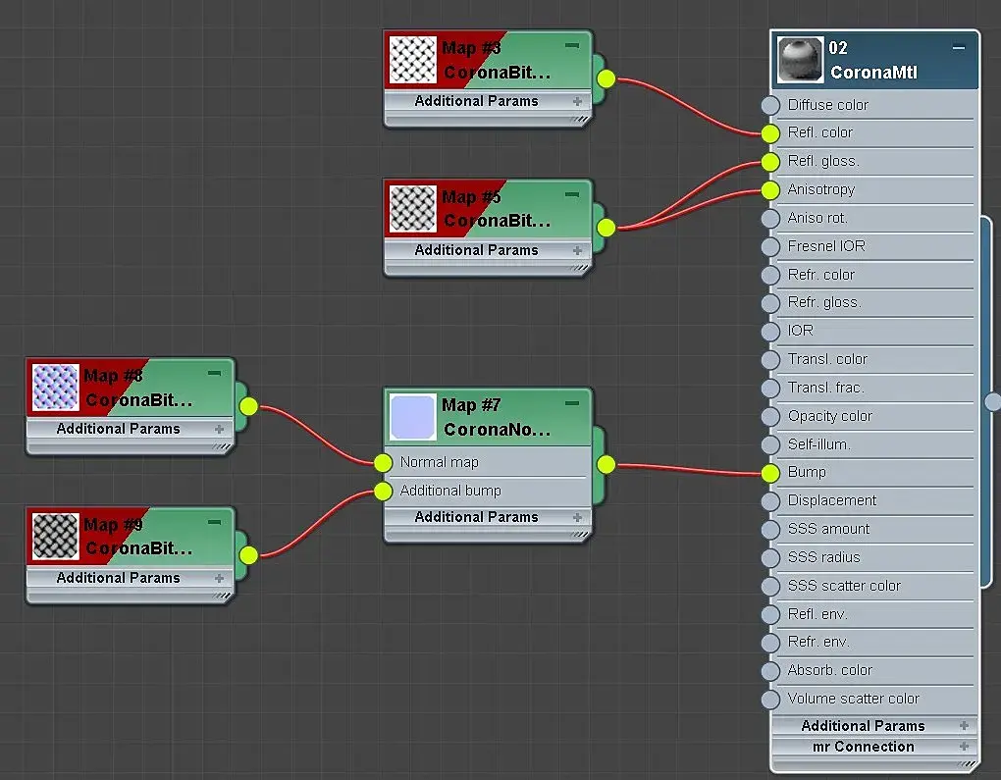This screenshot has width=1001, height=780.
Task: Collapse the Map #9 node with minus
Action: [215, 522]
